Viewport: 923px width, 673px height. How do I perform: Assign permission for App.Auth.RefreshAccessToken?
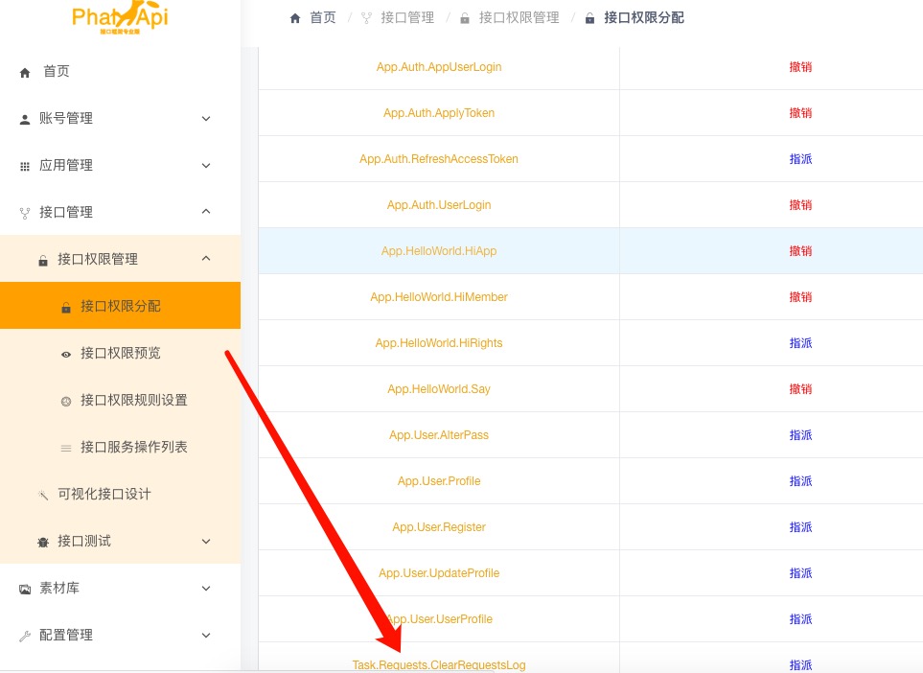tap(800, 159)
